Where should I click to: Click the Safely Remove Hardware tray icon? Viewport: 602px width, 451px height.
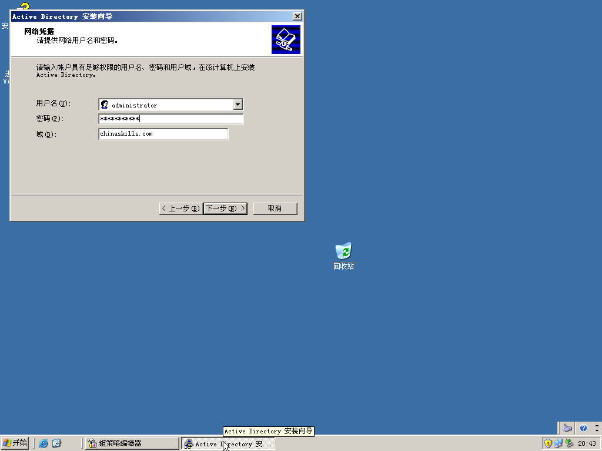569,443
